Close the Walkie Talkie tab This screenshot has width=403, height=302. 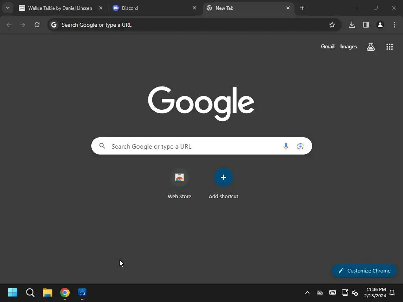coord(101,8)
